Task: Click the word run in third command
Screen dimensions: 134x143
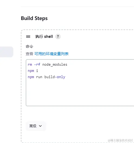Action: (39, 77)
